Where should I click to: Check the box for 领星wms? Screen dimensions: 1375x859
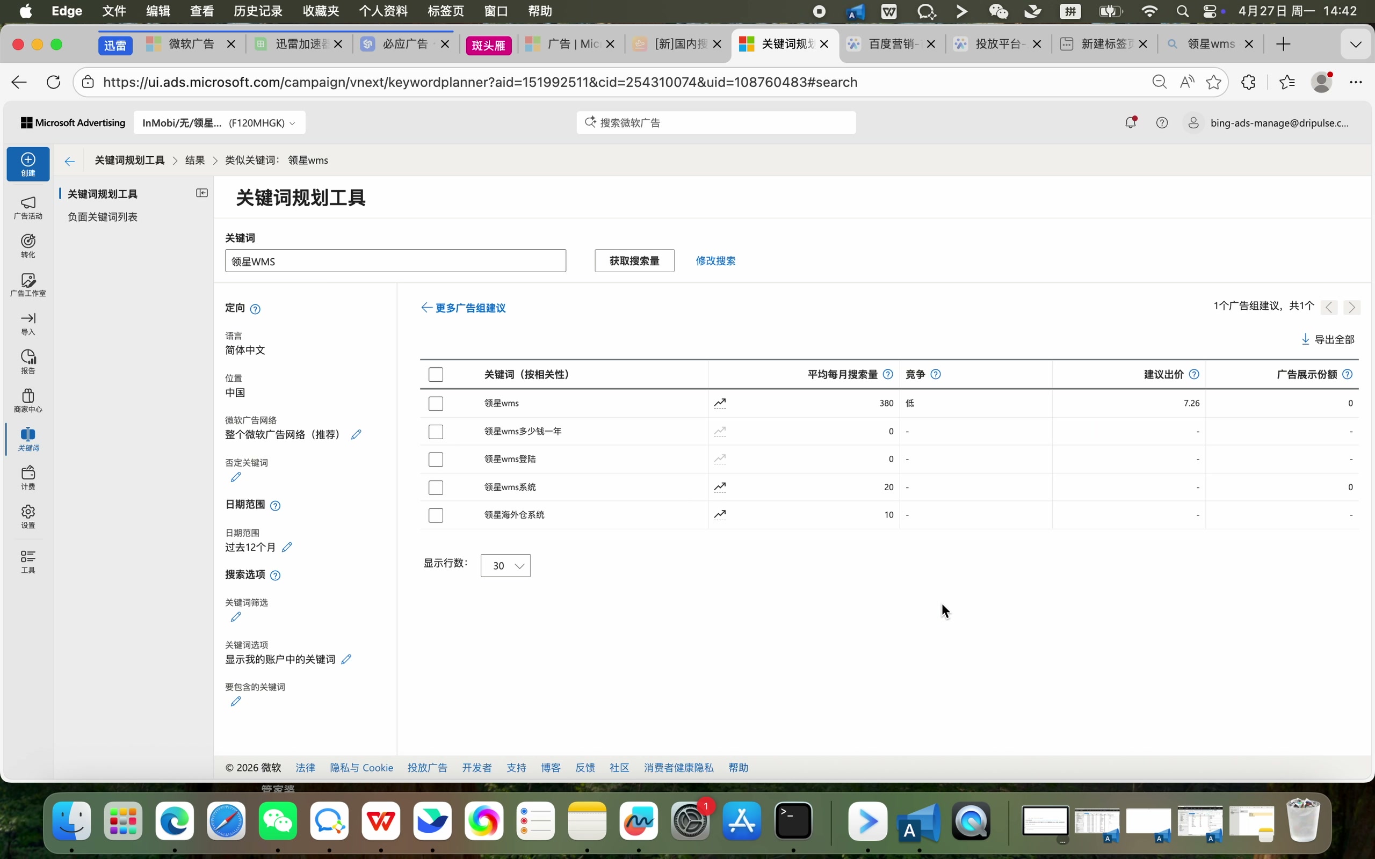coord(436,404)
